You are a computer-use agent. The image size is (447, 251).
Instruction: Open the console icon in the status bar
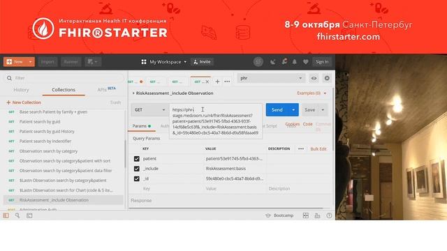(x=29, y=215)
